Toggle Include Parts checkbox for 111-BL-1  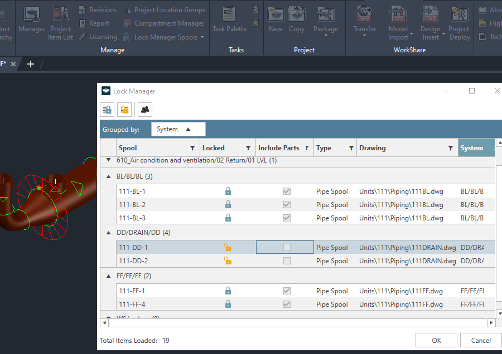[x=287, y=191]
